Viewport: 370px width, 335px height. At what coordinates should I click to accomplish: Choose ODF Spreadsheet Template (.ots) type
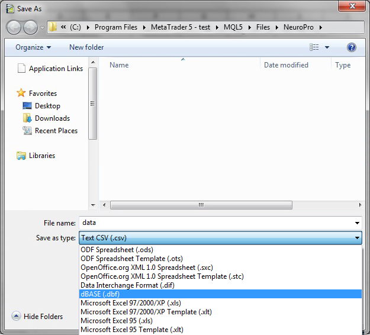tap(220, 259)
